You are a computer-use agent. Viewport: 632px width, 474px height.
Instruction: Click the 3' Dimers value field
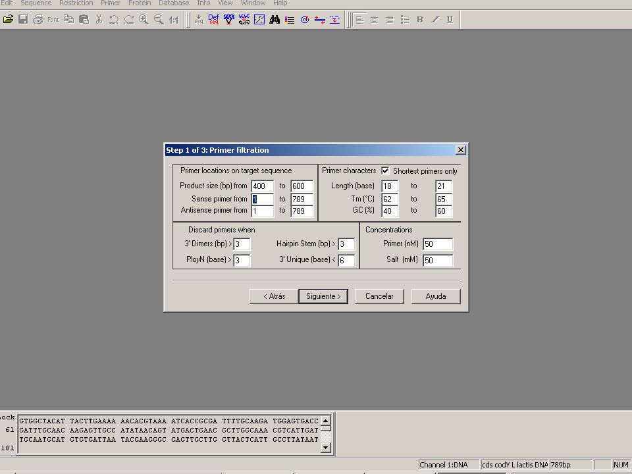[x=242, y=244]
